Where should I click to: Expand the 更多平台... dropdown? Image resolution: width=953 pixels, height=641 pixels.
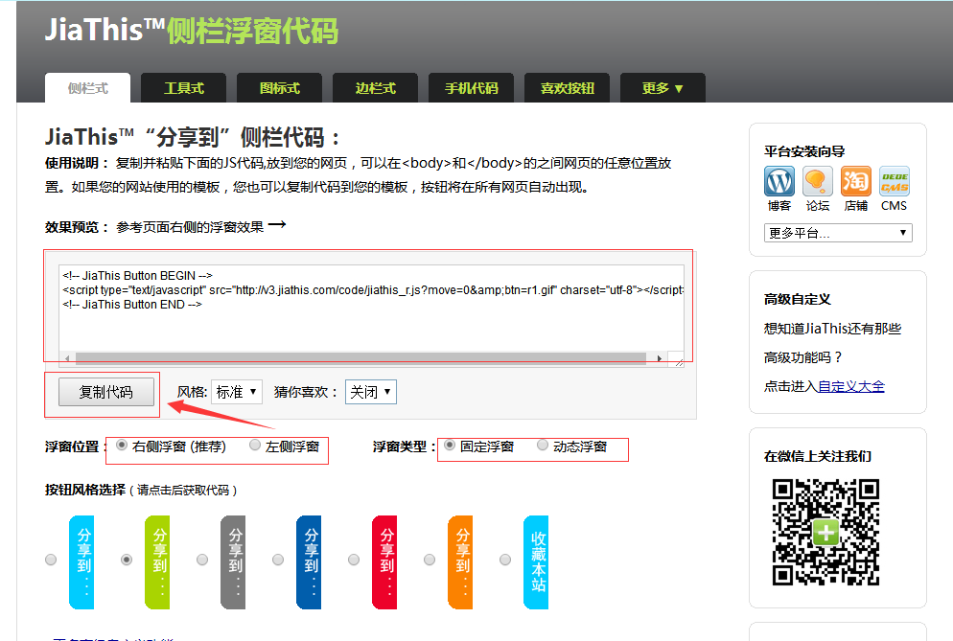click(838, 233)
